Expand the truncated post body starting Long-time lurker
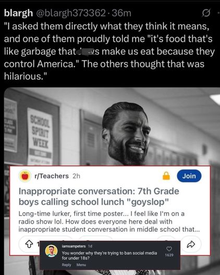This screenshot has height=275, width=220. (109, 221)
